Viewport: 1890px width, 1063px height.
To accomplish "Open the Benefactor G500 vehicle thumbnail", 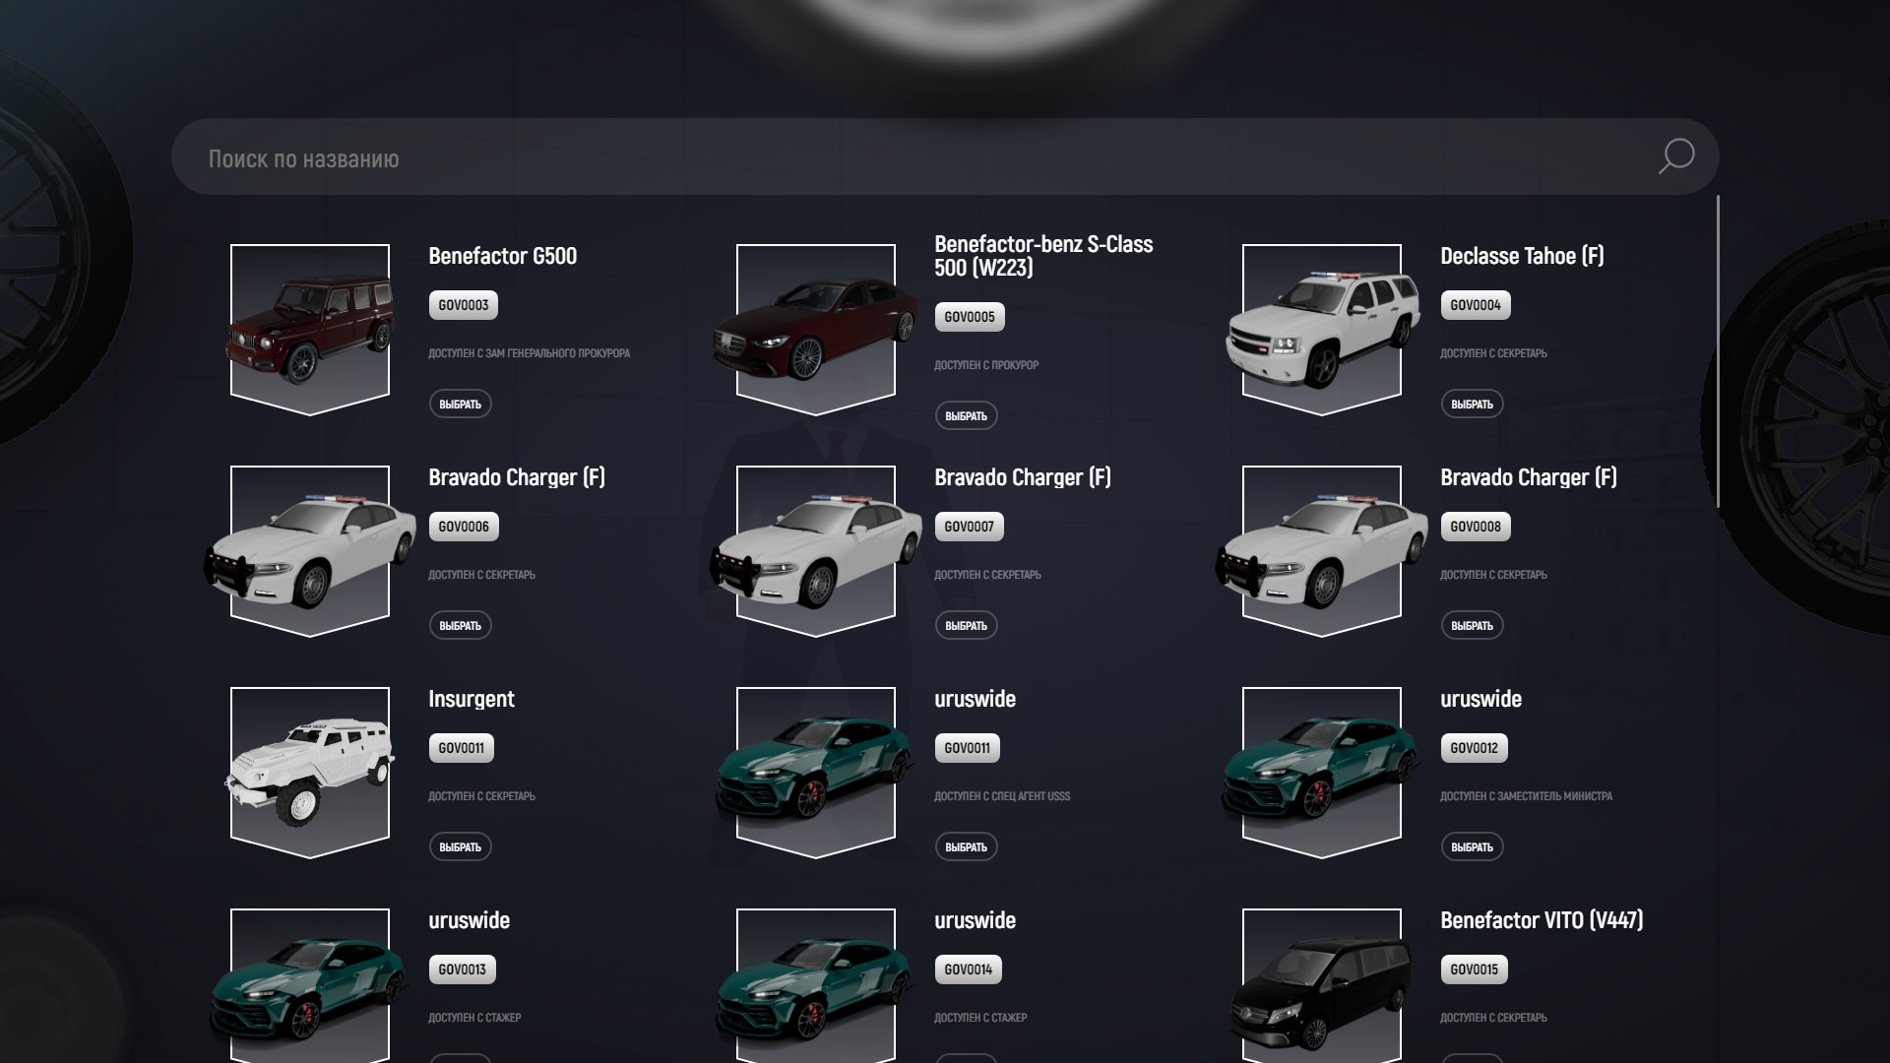I will click(310, 330).
